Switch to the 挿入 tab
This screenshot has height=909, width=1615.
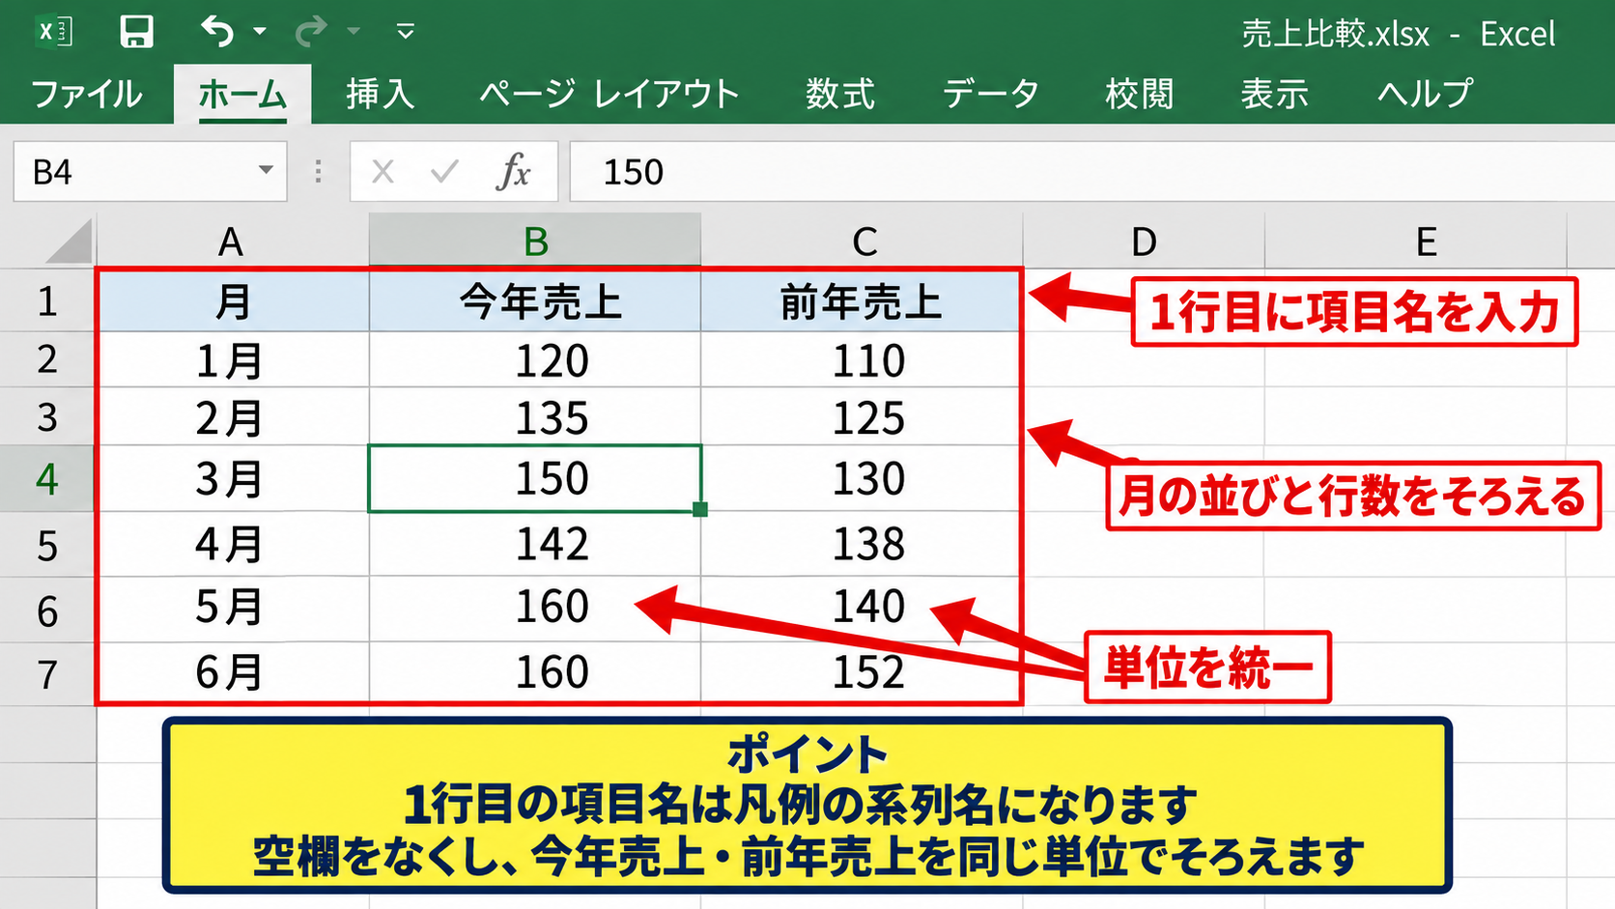pyautogui.click(x=381, y=94)
